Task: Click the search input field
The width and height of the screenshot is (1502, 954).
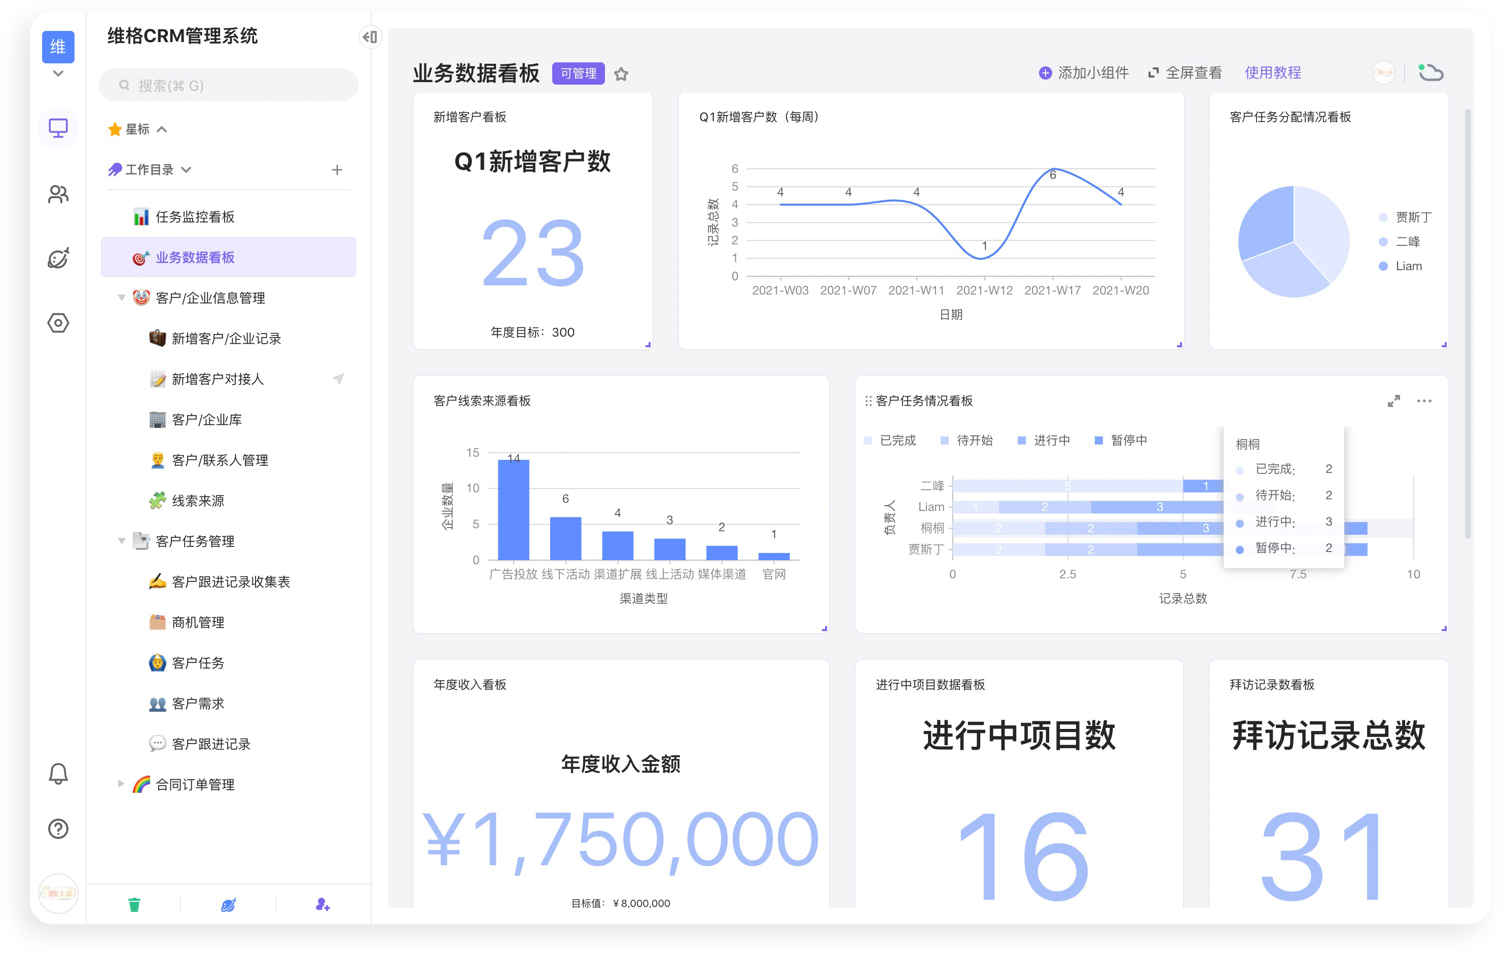Action: click(228, 85)
